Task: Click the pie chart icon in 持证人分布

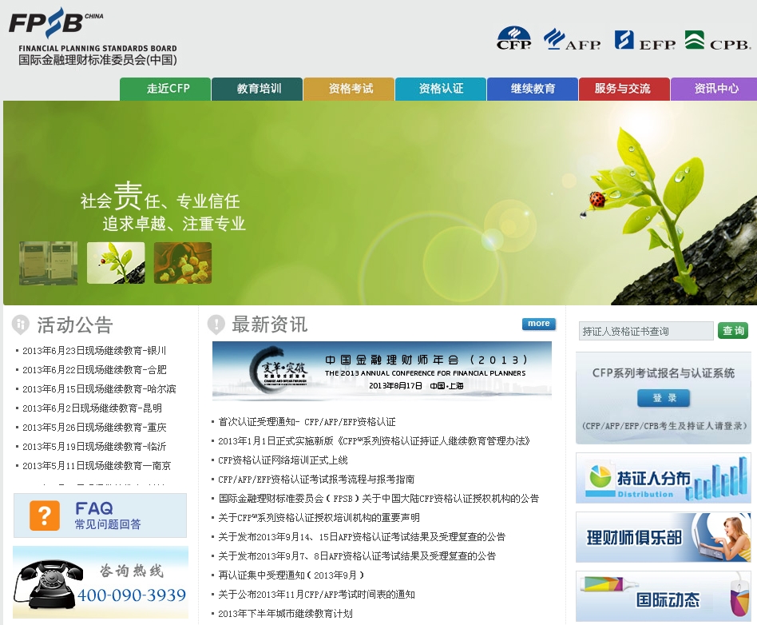Action: point(600,476)
